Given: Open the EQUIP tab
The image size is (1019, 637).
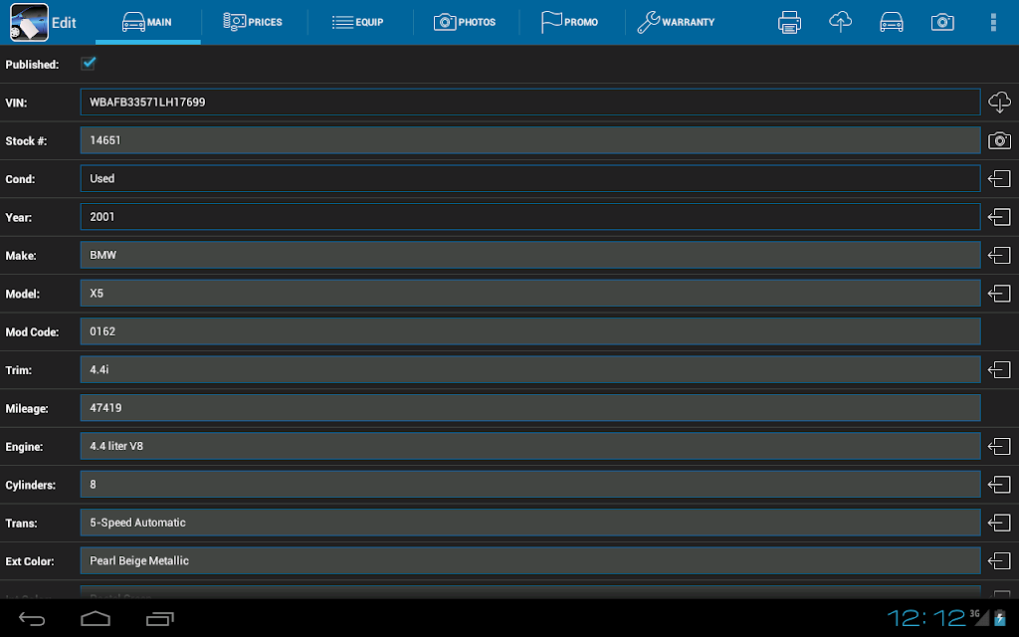Looking at the screenshot, I should (x=358, y=22).
